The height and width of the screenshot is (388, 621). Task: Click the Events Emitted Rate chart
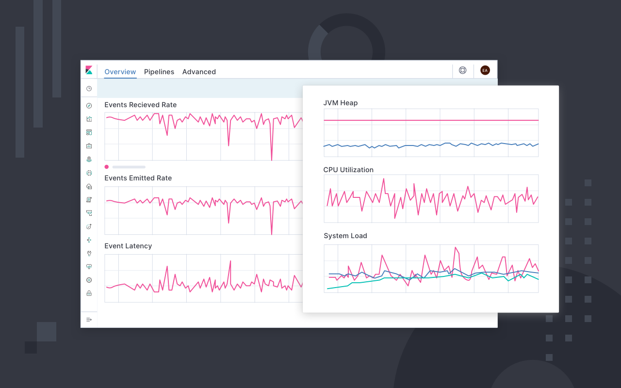tap(204, 210)
